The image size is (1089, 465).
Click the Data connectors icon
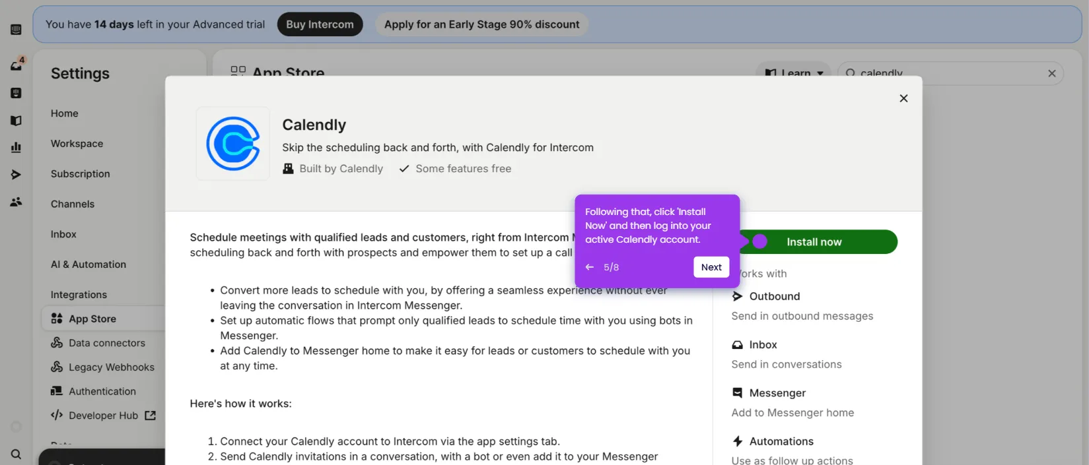(57, 343)
